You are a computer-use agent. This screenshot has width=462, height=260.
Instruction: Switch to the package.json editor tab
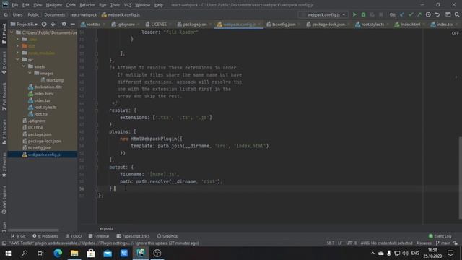(x=192, y=25)
